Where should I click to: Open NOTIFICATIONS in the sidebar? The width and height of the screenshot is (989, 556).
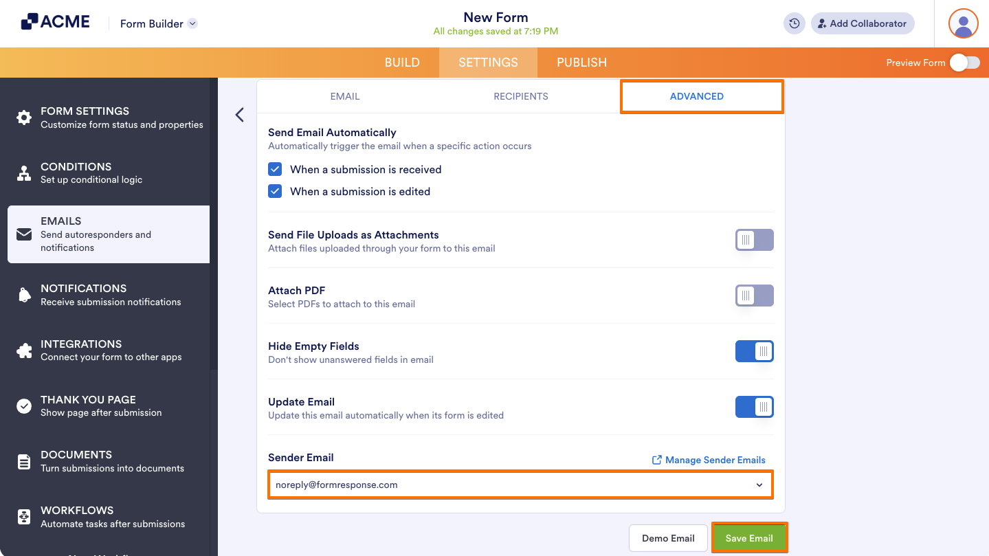(109, 295)
